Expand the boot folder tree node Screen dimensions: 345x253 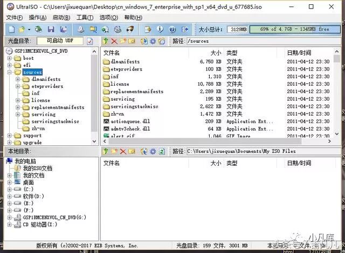(x=10, y=58)
